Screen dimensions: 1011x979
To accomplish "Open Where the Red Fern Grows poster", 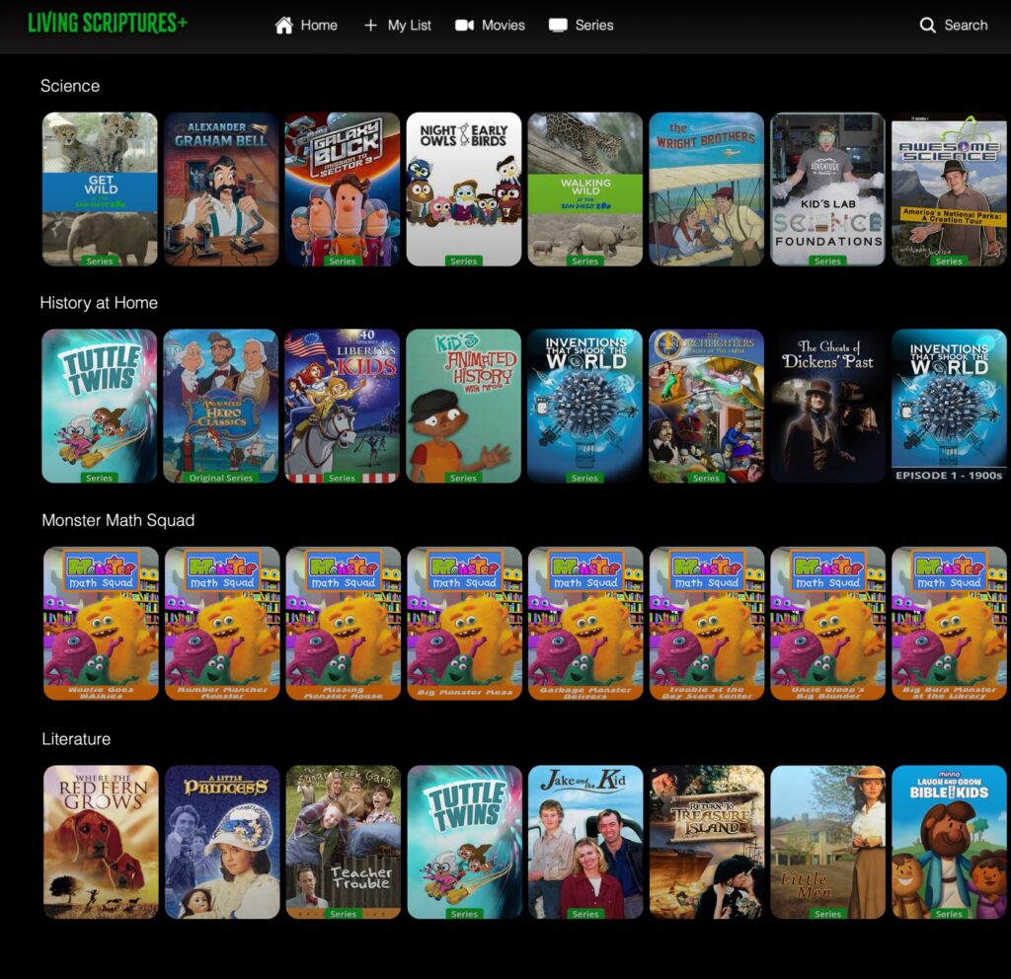I will pos(101,842).
